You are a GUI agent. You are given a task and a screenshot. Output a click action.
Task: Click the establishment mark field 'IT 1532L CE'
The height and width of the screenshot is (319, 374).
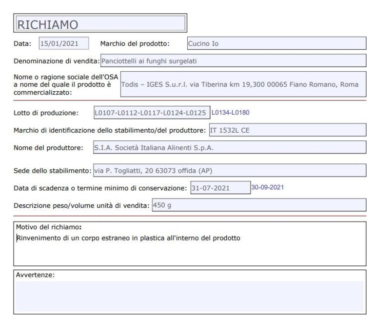pyautogui.click(x=288, y=130)
